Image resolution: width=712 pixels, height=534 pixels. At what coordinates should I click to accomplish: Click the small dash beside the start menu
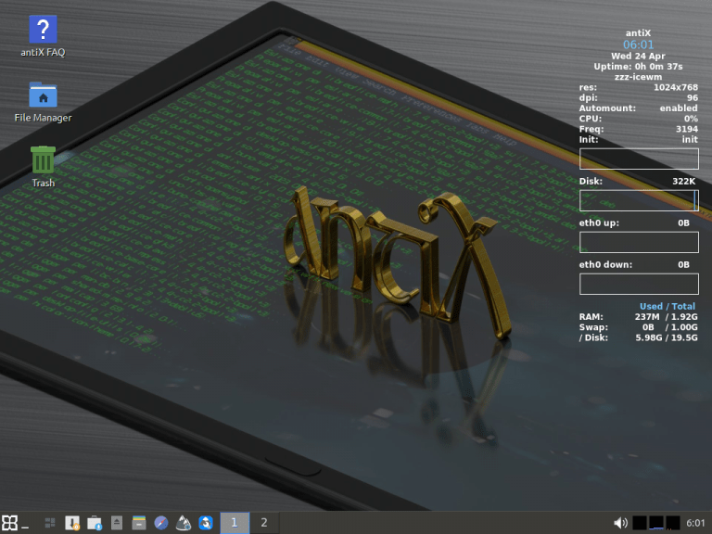point(26,526)
